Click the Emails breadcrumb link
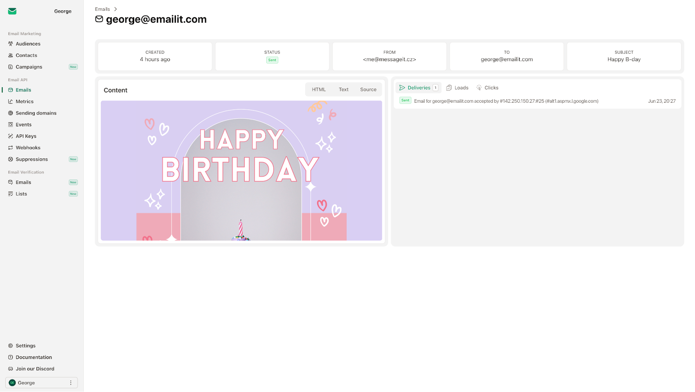 click(102, 9)
